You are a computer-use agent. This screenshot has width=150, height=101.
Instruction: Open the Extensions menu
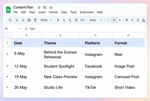tap(87, 12)
